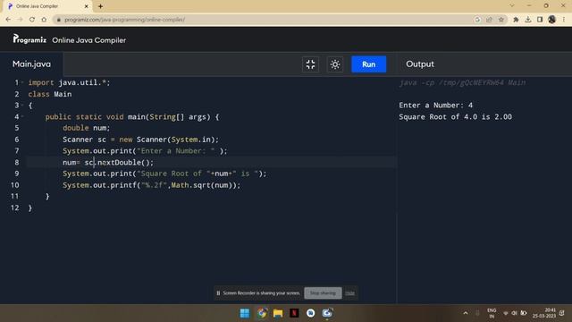
Task: Open the notification center icon
Action: click(x=562, y=313)
